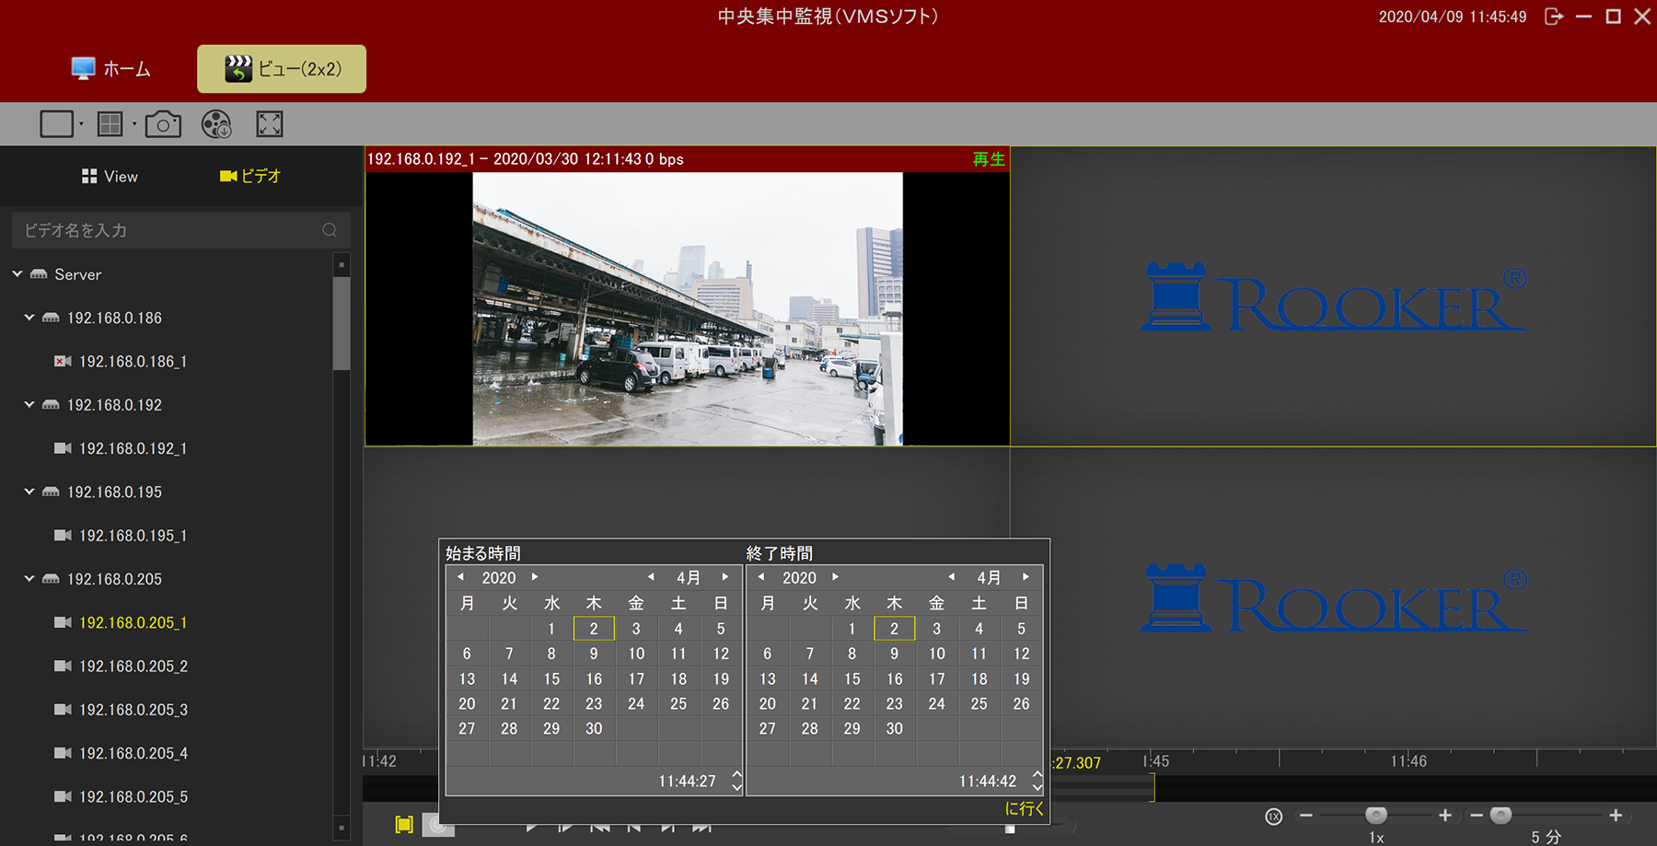The height and width of the screenshot is (846, 1657).
Task: Select camera 192.168.0.205_3 in tree
Action: [133, 710]
